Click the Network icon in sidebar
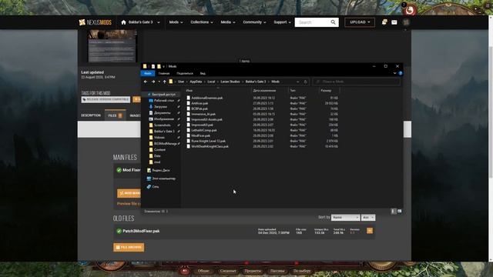The image size is (493, 277). (x=149, y=186)
